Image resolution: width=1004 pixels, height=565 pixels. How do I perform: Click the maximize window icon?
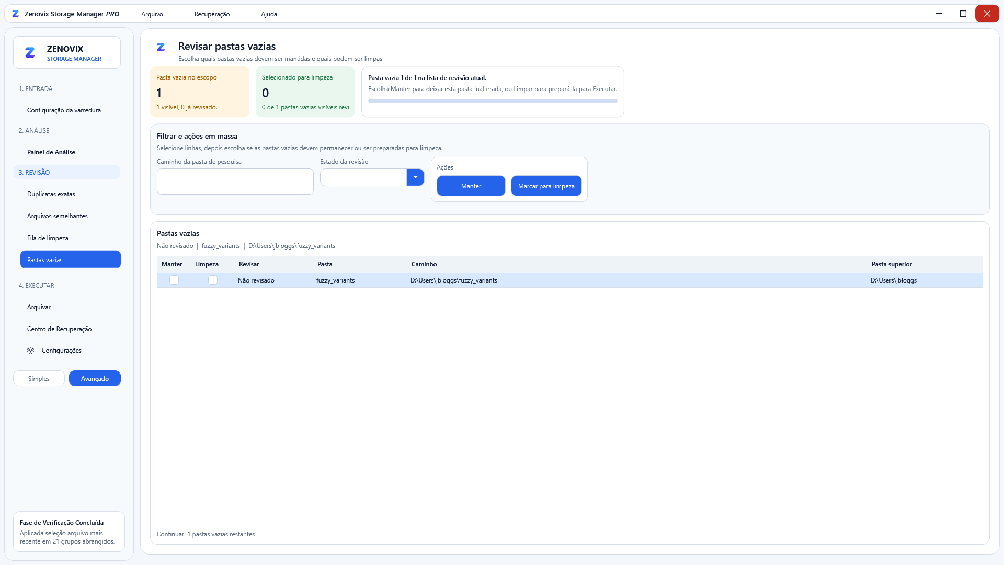963,14
